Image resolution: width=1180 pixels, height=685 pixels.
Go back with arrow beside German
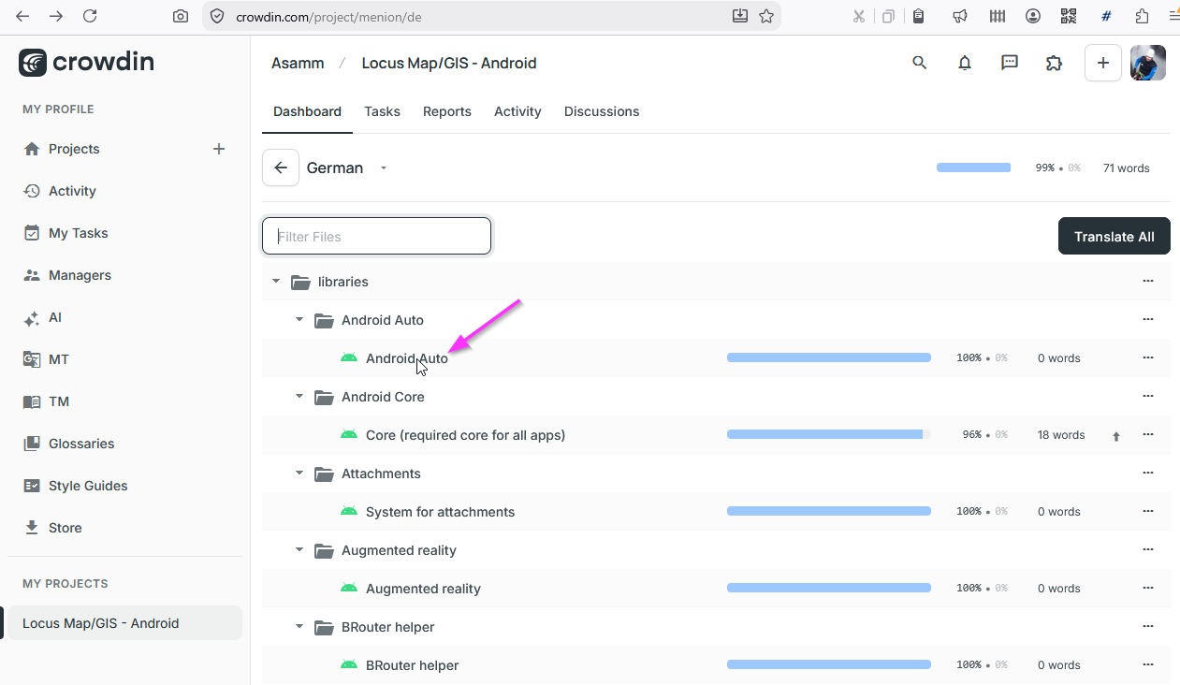pyautogui.click(x=281, y=168)
